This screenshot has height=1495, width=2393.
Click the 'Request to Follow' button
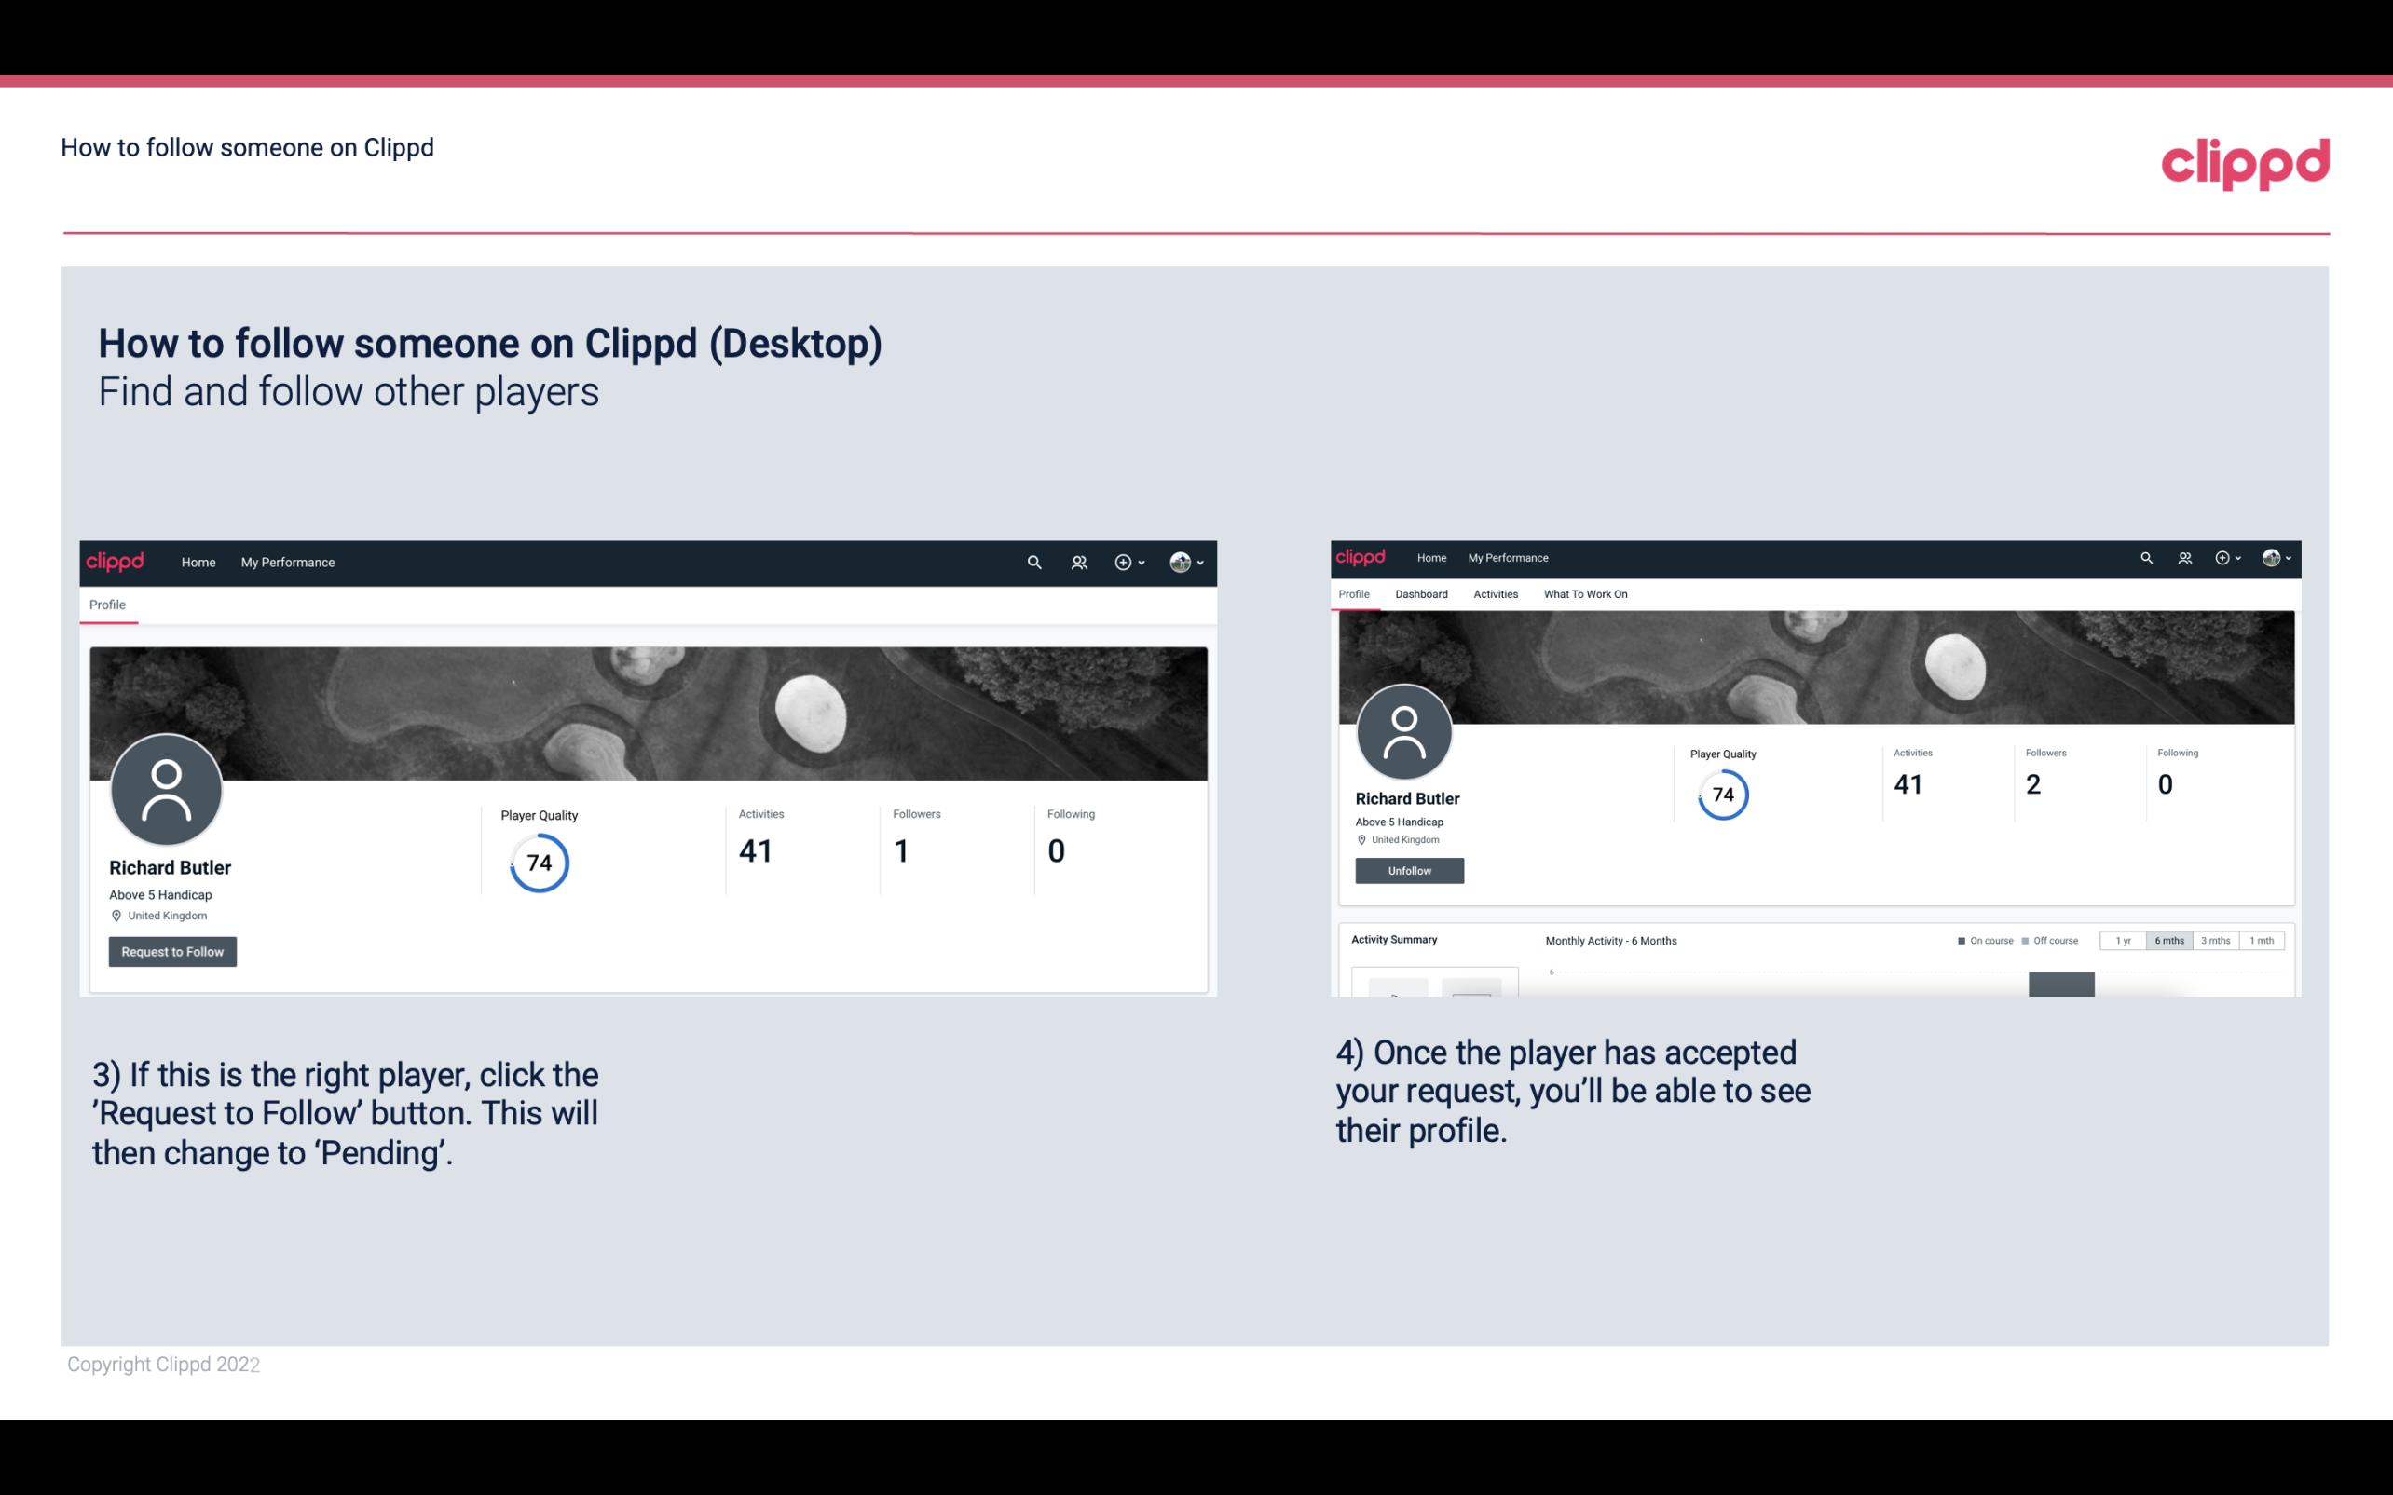(172, 951)
